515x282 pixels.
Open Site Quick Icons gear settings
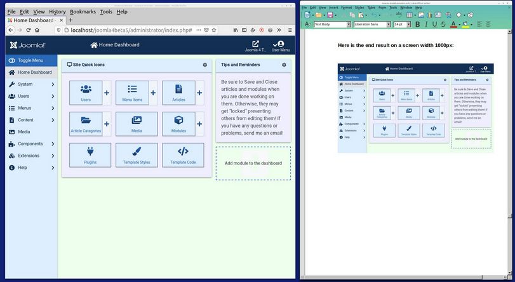point(204,65)
